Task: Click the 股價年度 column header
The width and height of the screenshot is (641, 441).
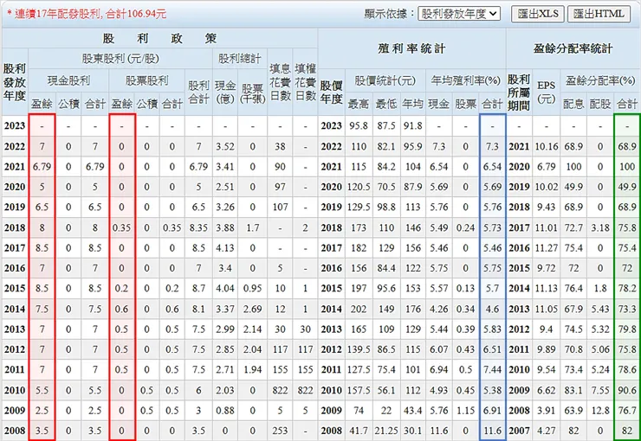Action: (x=332, y=93)
